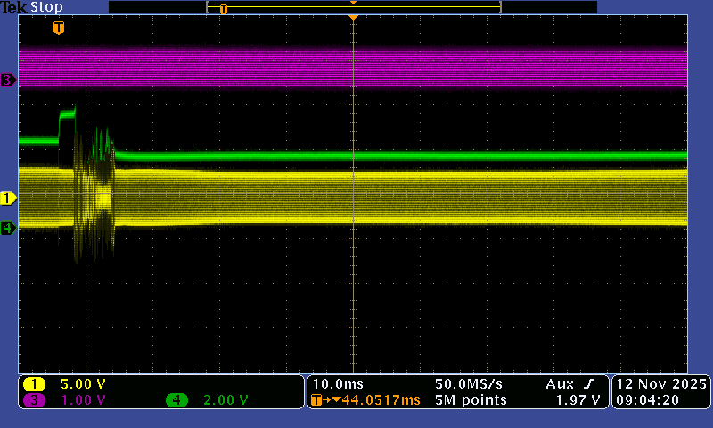Click the magenta channel 3 badge
This screenshot has width=713, height=428.
click(35, 400)
